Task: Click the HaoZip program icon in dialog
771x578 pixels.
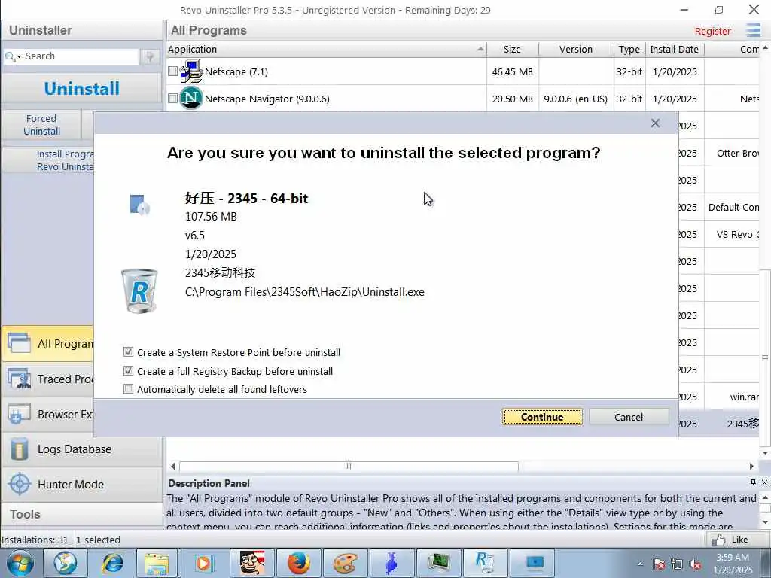Action: click(139, 205)
